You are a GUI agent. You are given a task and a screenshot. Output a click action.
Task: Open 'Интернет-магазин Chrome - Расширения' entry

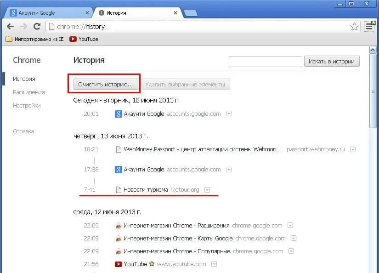(x=176, y=225)
